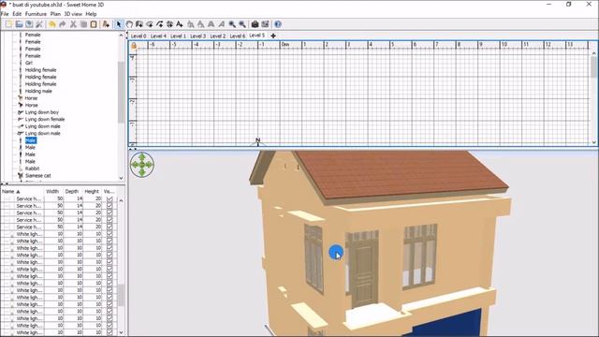599x337 pixels.
Task: Click the plan lock icon
Action: (134, 46)
